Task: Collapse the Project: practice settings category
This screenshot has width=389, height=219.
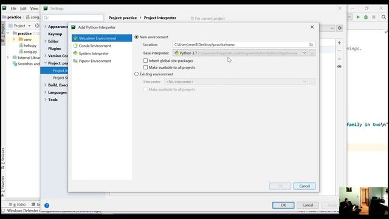Action: pos(46,63)
